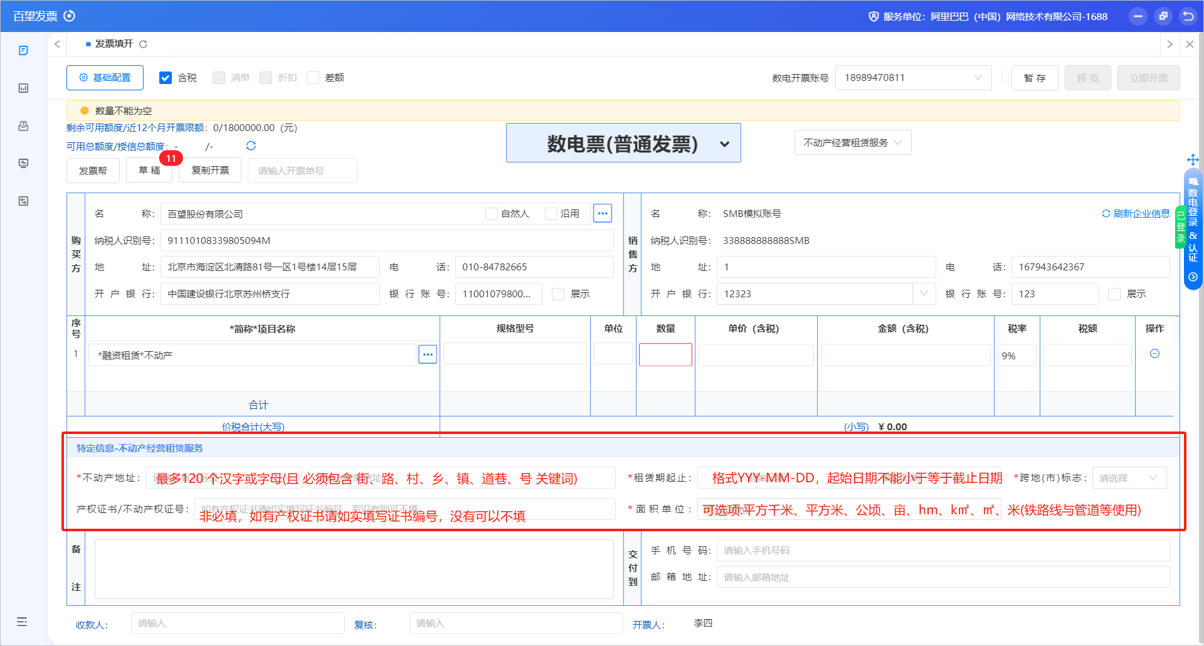
Task: Click the ellipsis button beside item name 融资租赁
Action: 428,354
